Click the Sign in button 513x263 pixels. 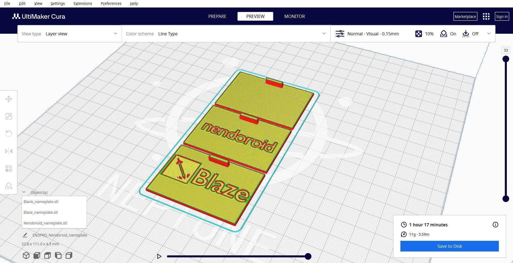pyautogui.click(x=502, y=16)
